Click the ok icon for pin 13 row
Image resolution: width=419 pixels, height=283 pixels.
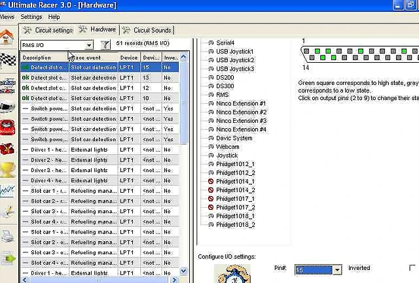26,78
